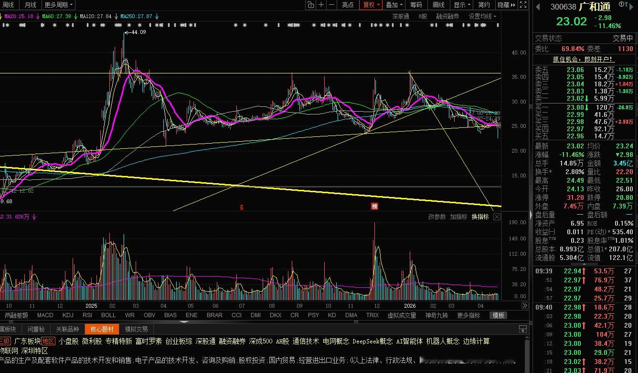Open the 复权 dropdown
638x373 pixels.
371,5
